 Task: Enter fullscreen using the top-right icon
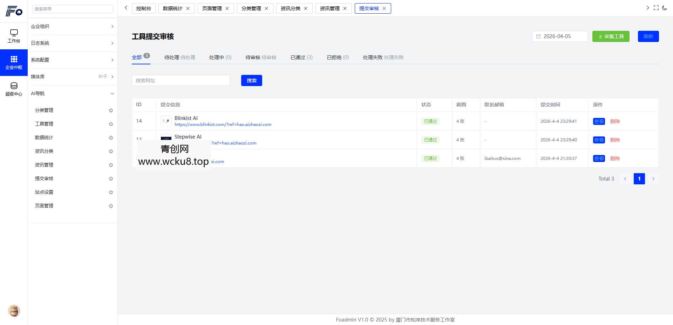point(656,8)
